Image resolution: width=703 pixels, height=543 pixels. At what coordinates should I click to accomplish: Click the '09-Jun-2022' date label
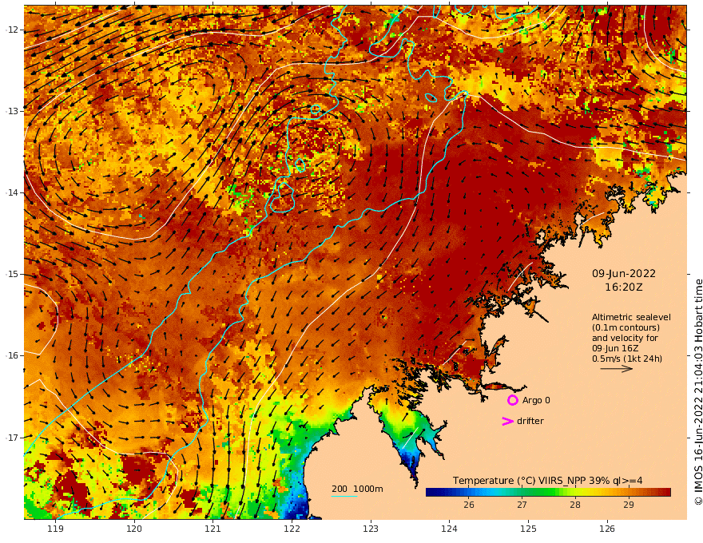[624, 273]
